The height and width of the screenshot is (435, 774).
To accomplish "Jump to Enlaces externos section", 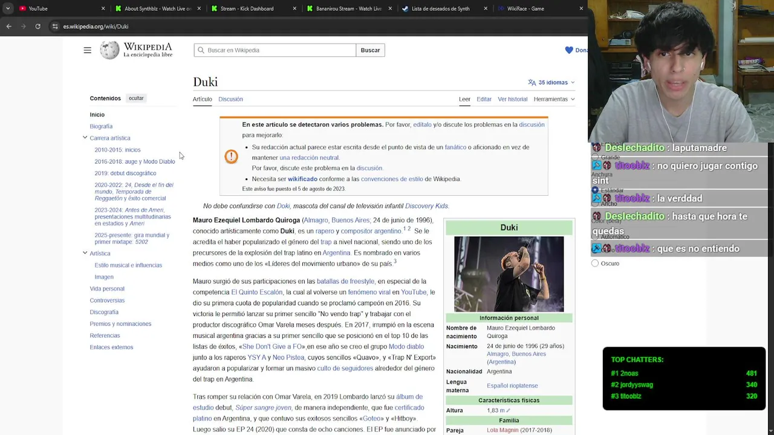I will pos(111,347).
